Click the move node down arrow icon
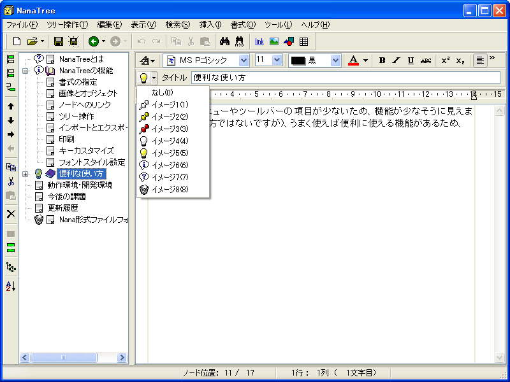This screenshot has height=382, width=510. (11, 120)
